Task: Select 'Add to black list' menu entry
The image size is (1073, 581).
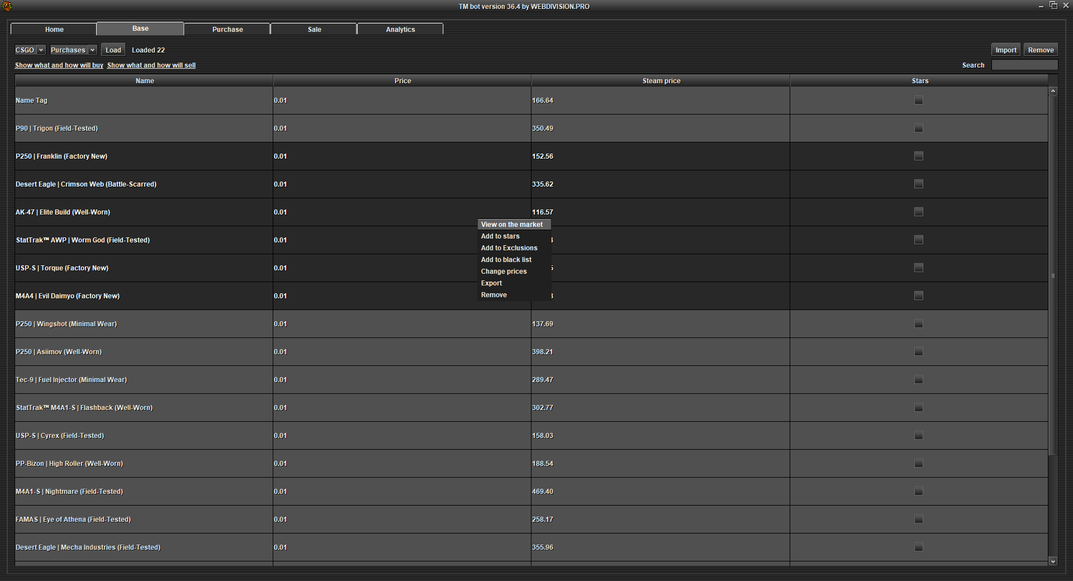Action: tap(506, 260)
